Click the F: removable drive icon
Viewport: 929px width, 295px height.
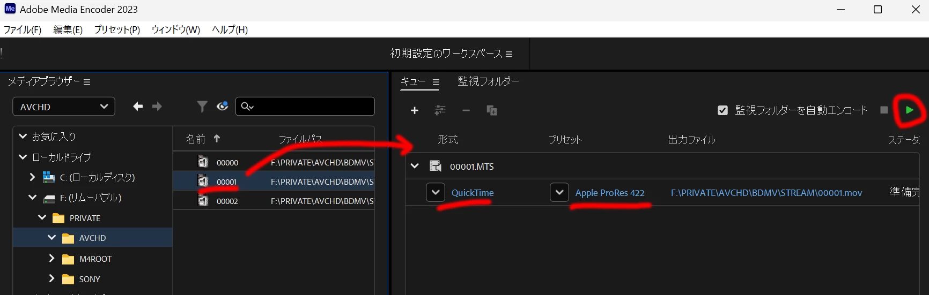(49, 199)
